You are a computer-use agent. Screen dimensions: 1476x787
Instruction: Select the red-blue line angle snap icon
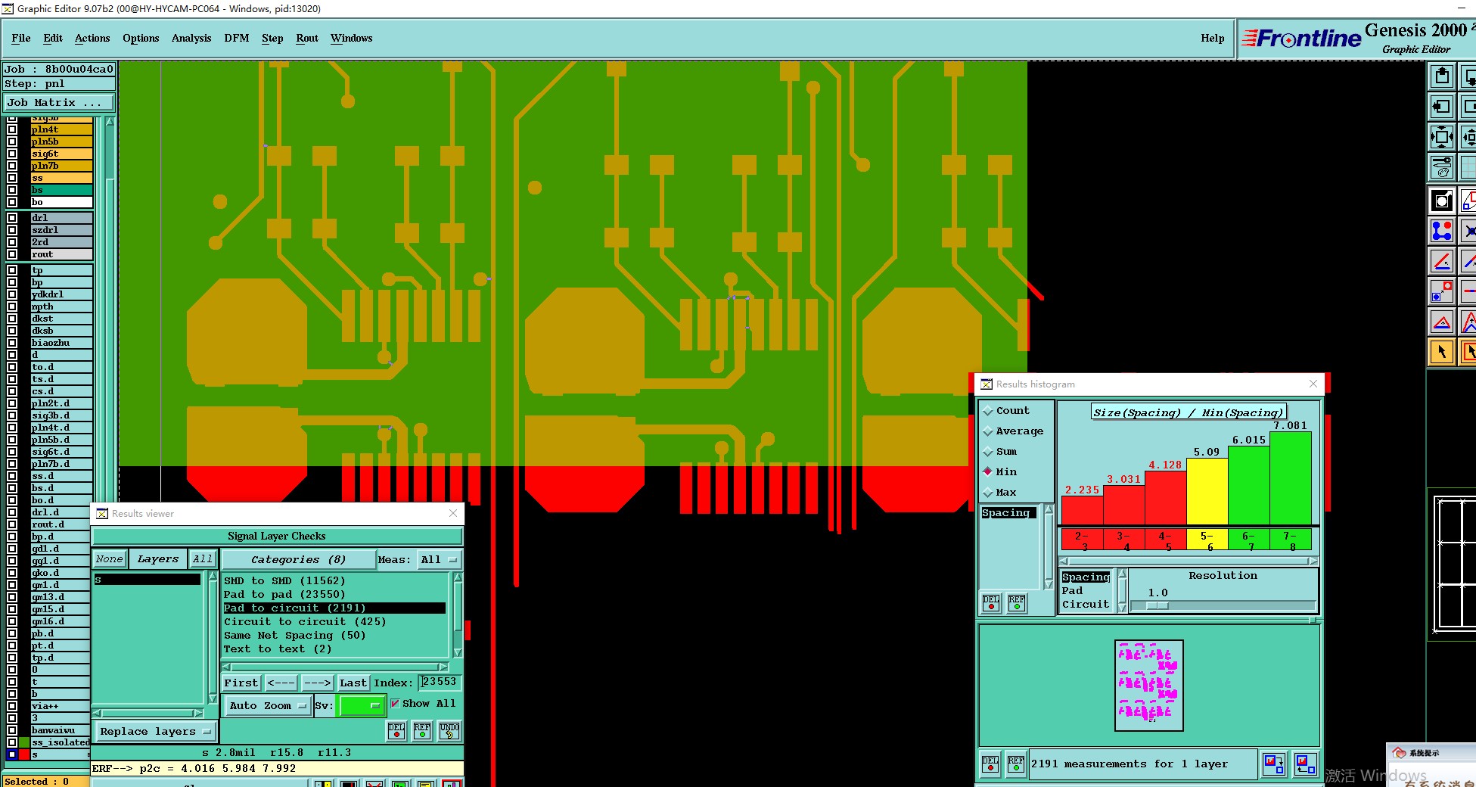tap(1442, 261)
